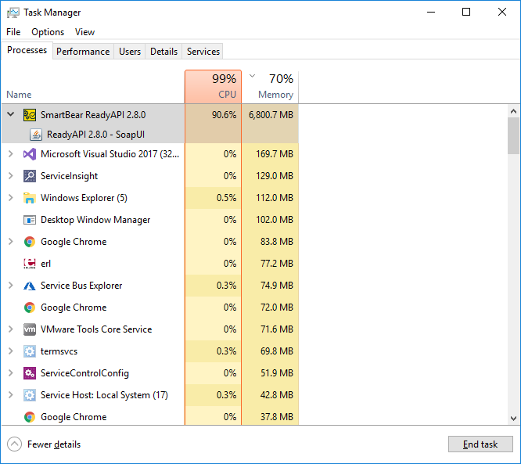Click the VMware Tools Core Service icon

coord(30,329)
